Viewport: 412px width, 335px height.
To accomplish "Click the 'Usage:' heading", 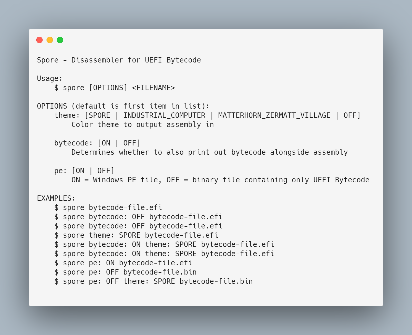I will tap(50, 78).
